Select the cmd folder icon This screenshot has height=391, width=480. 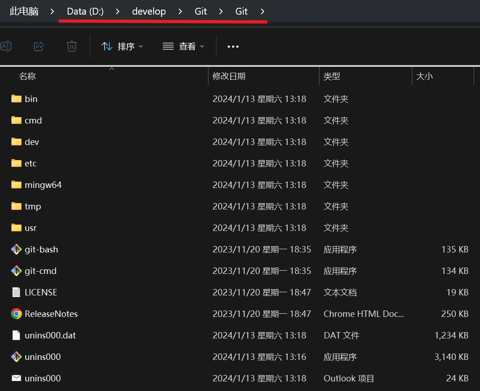coord(16,120)
